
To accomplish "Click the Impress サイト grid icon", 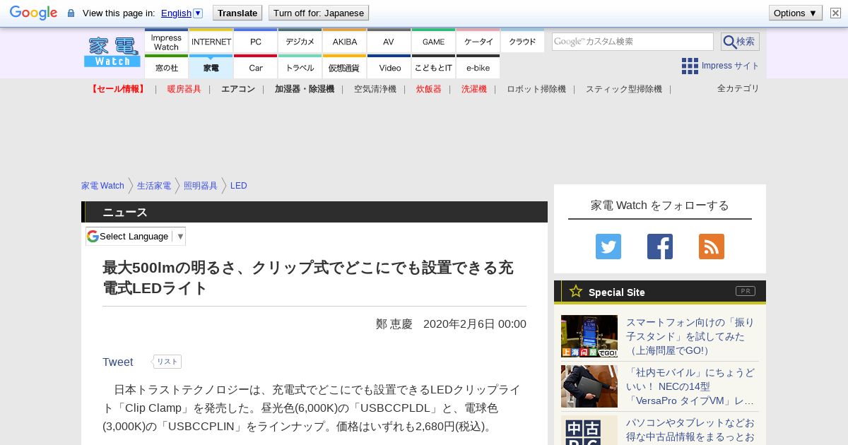I will [690, 66].
